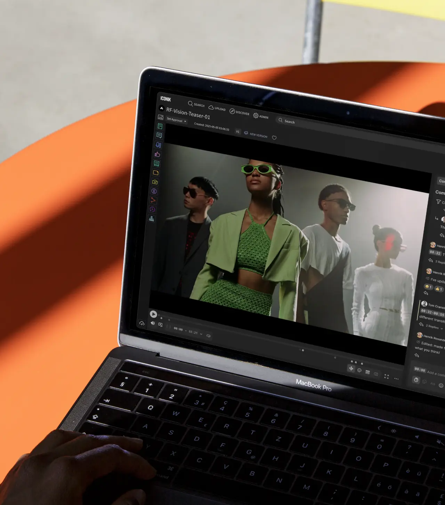
Task: Open the purple history clock sidebar icon
Action: [152, 209]
